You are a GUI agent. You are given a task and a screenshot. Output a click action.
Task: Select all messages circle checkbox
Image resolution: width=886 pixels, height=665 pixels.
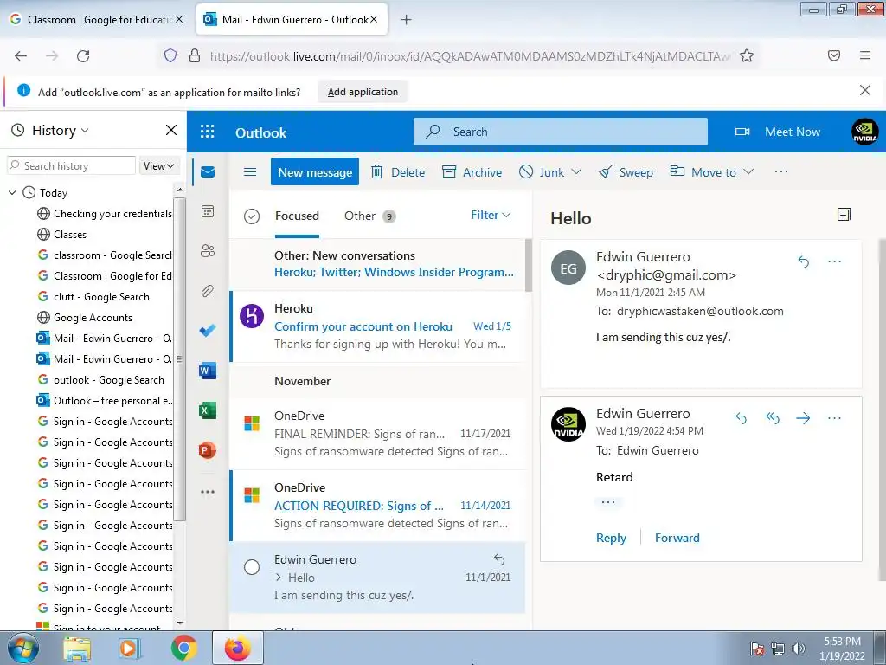click(x=252, y=216)
